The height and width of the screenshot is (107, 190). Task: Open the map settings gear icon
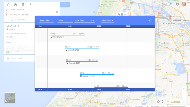click(162, 101)
